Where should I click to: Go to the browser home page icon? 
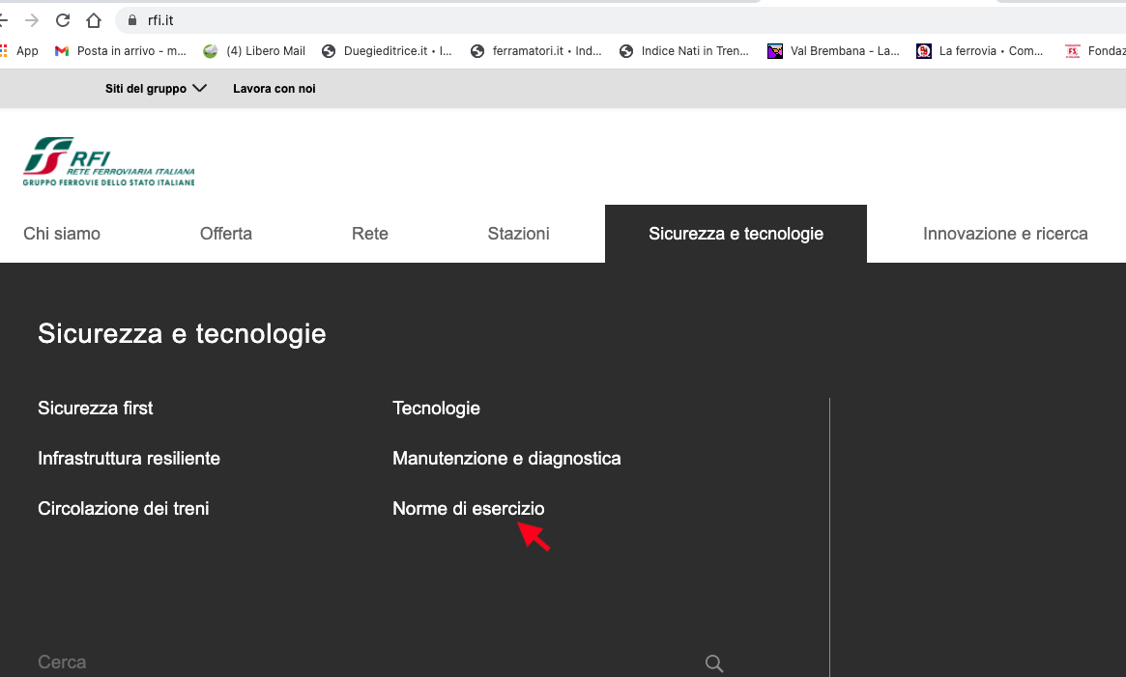click(93, 20)
